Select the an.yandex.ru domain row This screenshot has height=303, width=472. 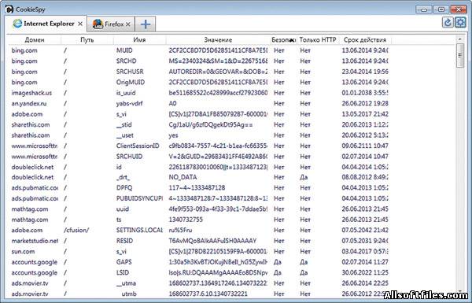pyautogui.click(x=200, y=103)
